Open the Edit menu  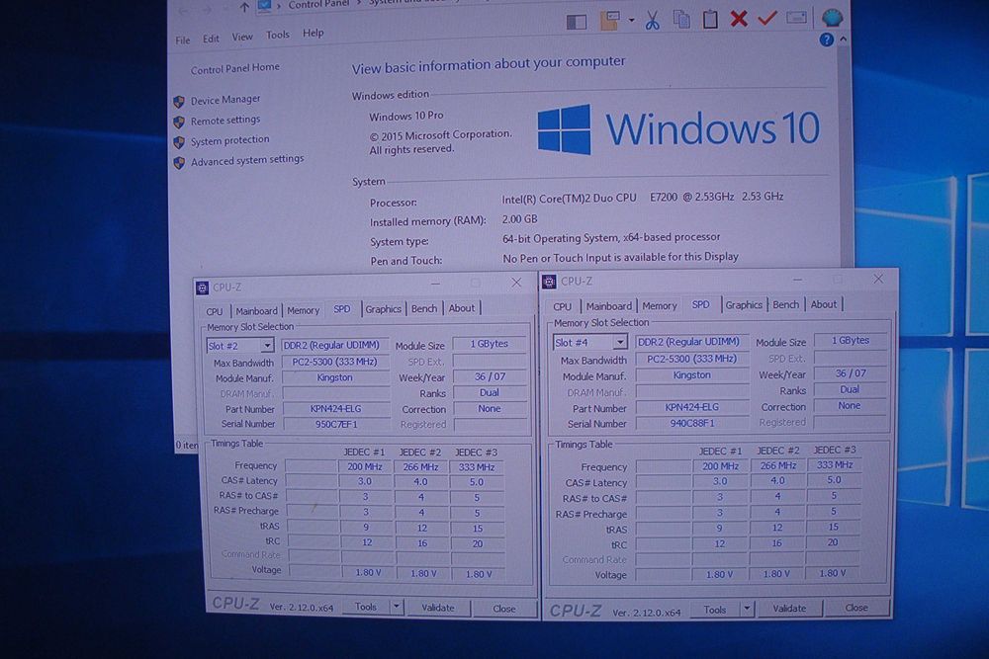coord(211,40)
